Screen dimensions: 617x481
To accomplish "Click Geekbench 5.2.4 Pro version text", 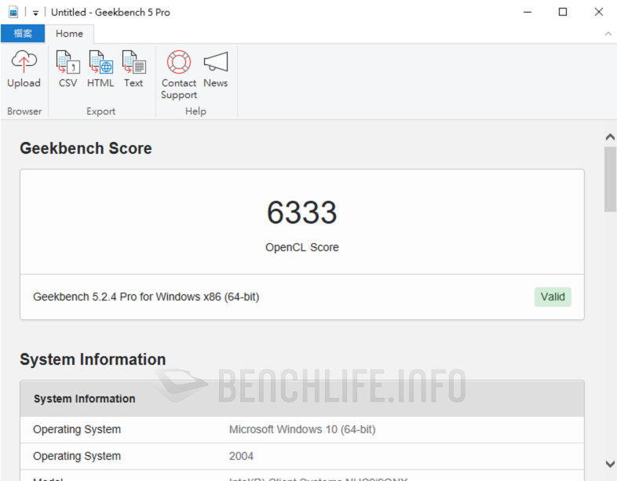I will 146,297.
